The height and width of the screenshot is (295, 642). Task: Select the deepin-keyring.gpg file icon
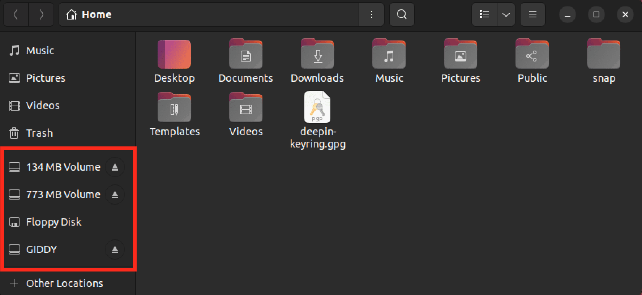point(317,107)
